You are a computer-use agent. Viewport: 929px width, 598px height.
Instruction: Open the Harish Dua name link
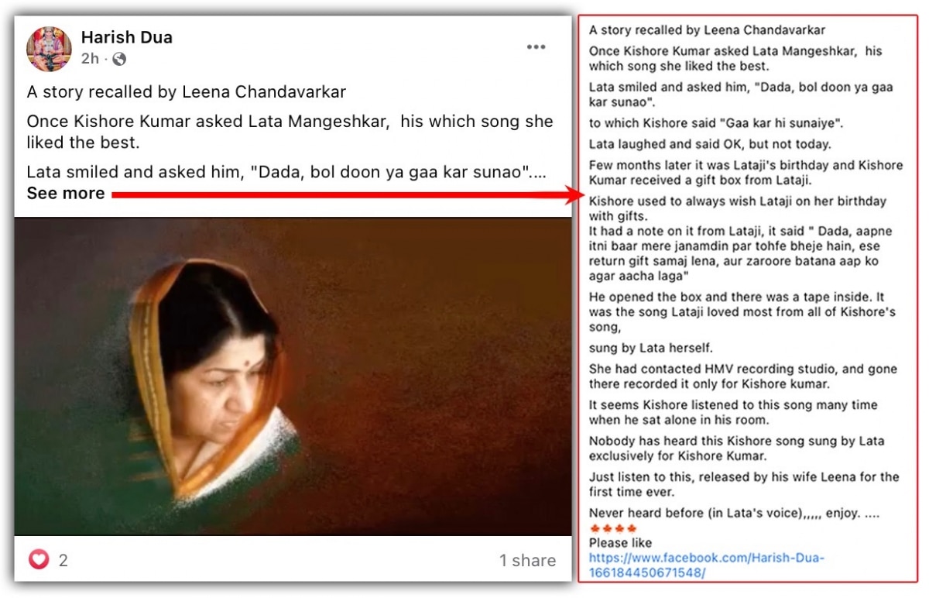coord(127,37)
